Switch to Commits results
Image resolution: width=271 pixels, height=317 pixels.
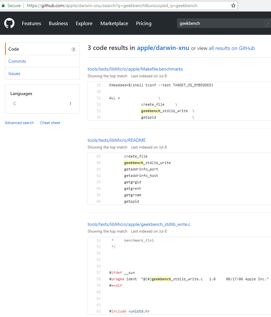coord(17,61)
